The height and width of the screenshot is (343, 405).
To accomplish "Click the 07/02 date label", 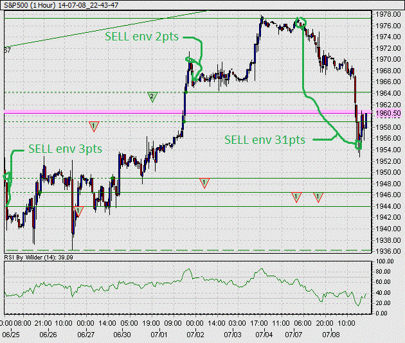I will click(195, 335).
